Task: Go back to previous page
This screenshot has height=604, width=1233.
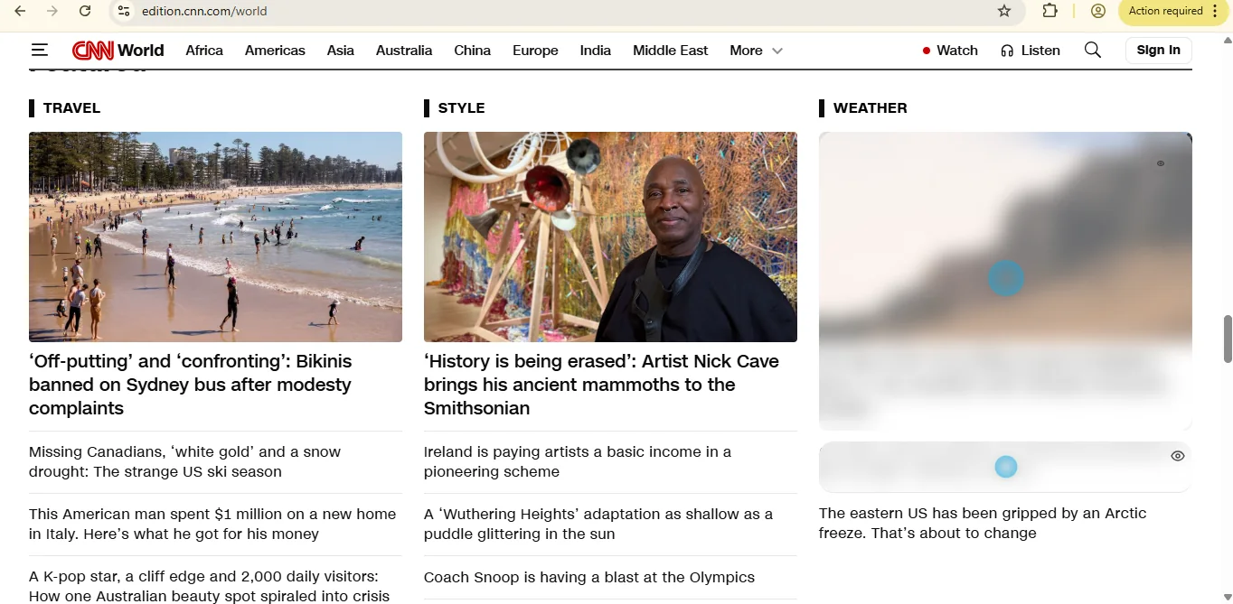Action: tap(20, 11)
